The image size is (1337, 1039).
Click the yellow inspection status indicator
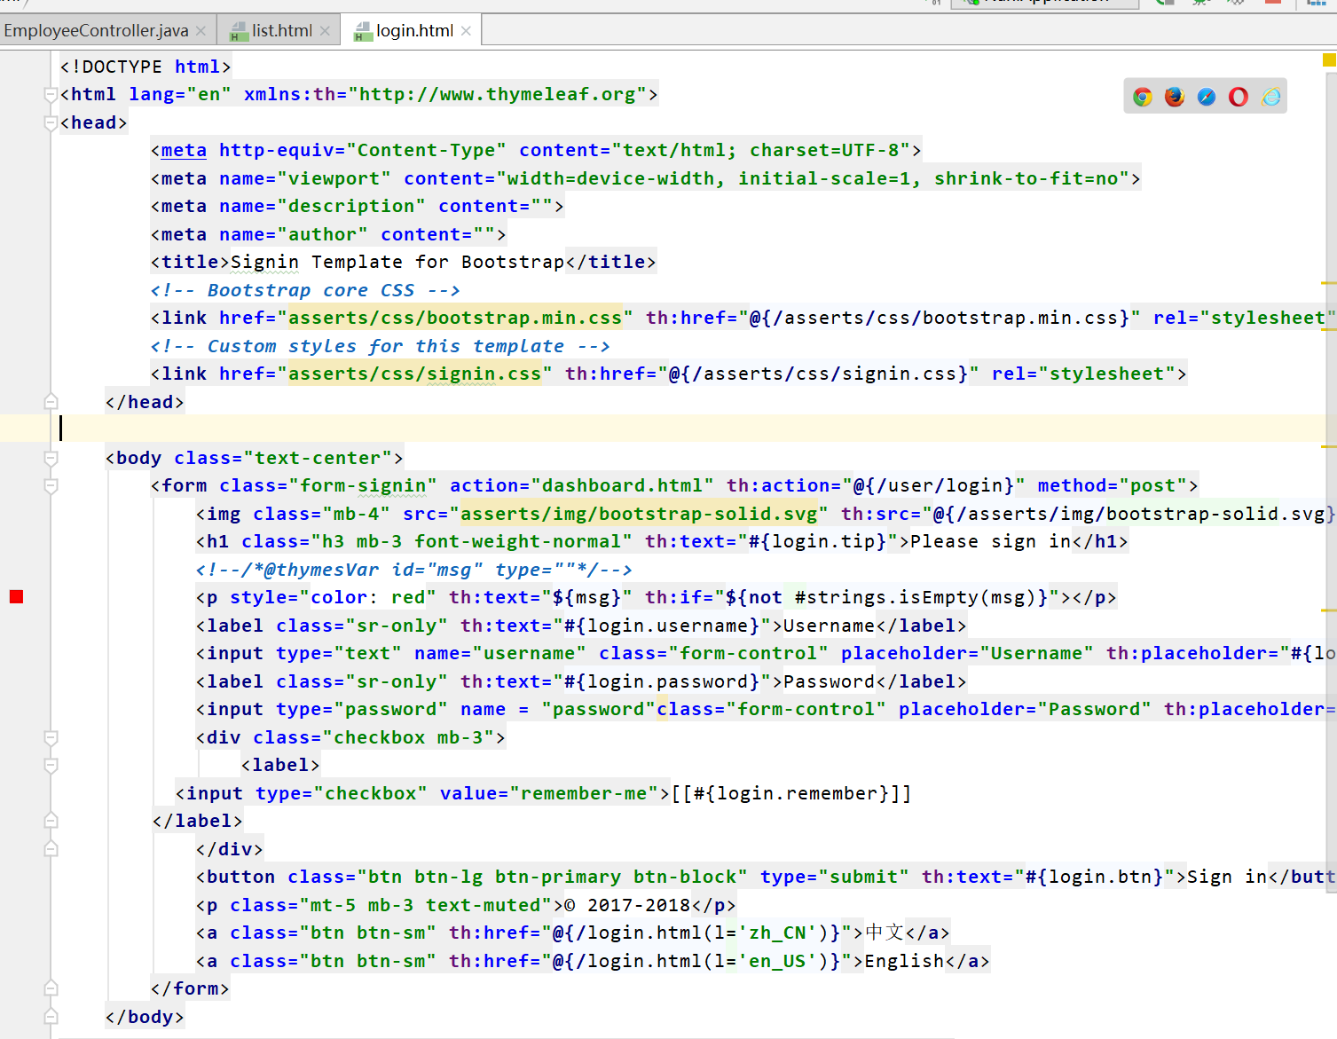1329,60
